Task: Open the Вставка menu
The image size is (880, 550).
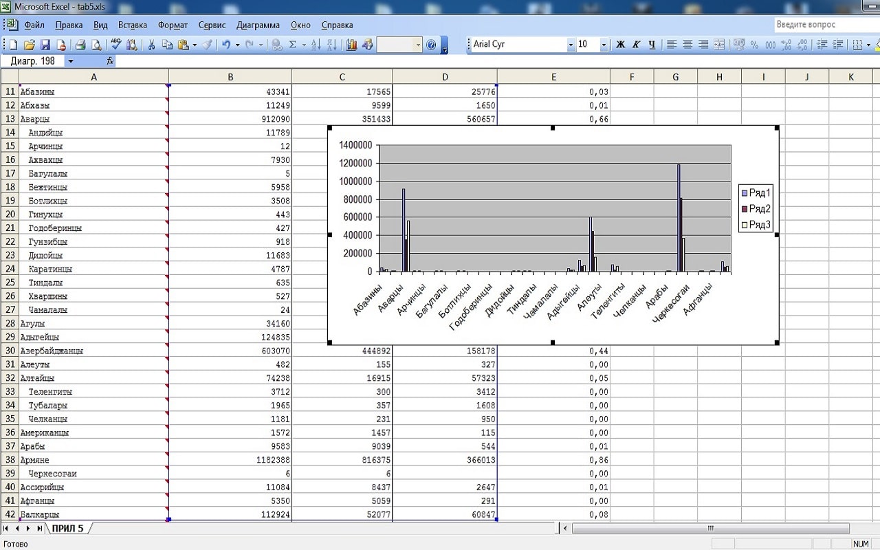Action: point(133,25)
